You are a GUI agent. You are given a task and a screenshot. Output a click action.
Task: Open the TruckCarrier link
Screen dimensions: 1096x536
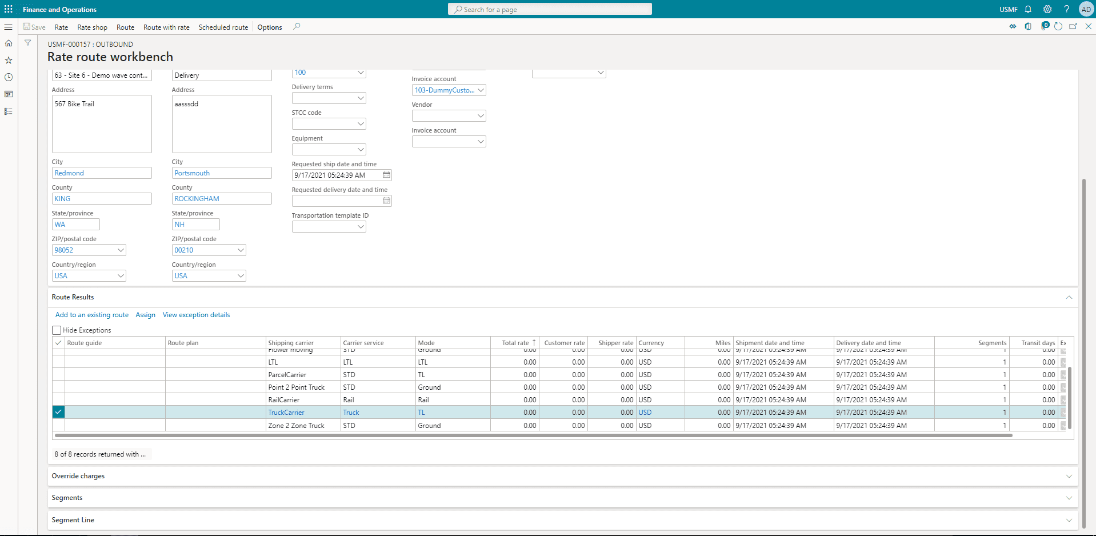[x=286, y=413]
